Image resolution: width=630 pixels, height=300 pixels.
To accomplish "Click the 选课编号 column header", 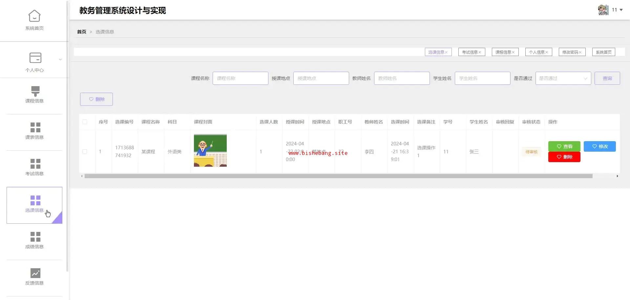I will tap(124, 122).
